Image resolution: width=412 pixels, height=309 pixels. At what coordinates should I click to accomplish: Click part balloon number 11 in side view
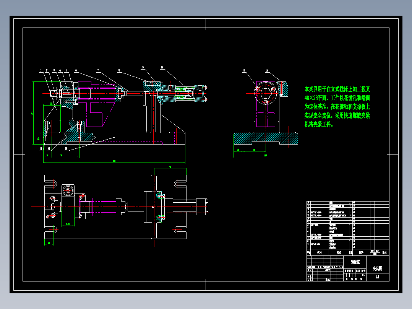pos(243,70)
